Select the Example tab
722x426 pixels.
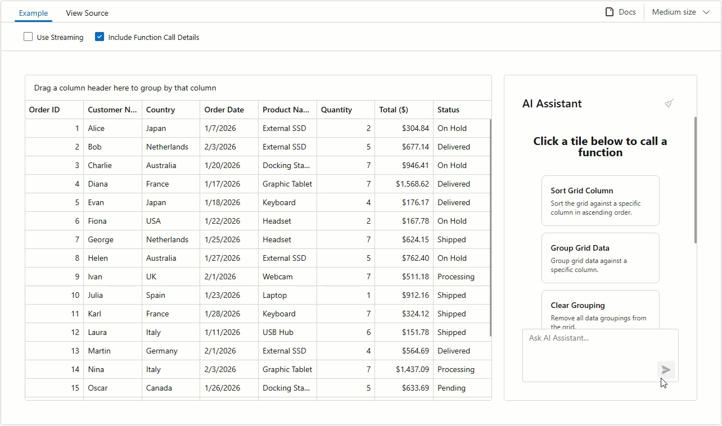click(33, 13)
